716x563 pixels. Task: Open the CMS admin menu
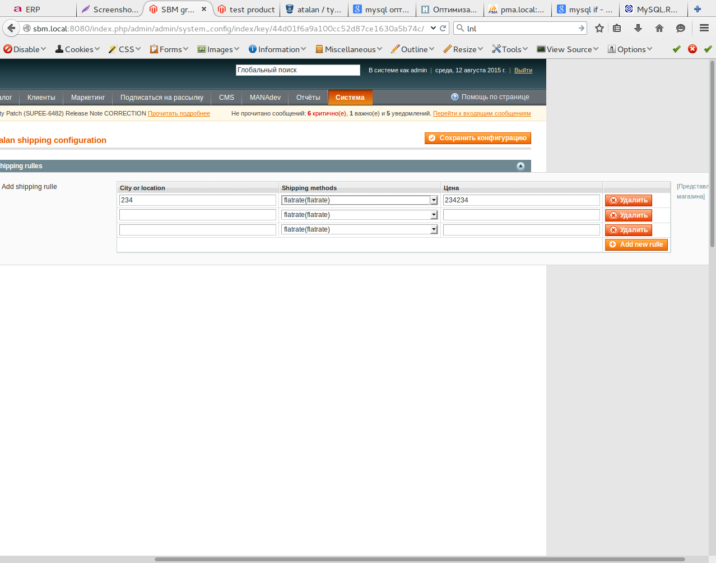tap(227, 98)
